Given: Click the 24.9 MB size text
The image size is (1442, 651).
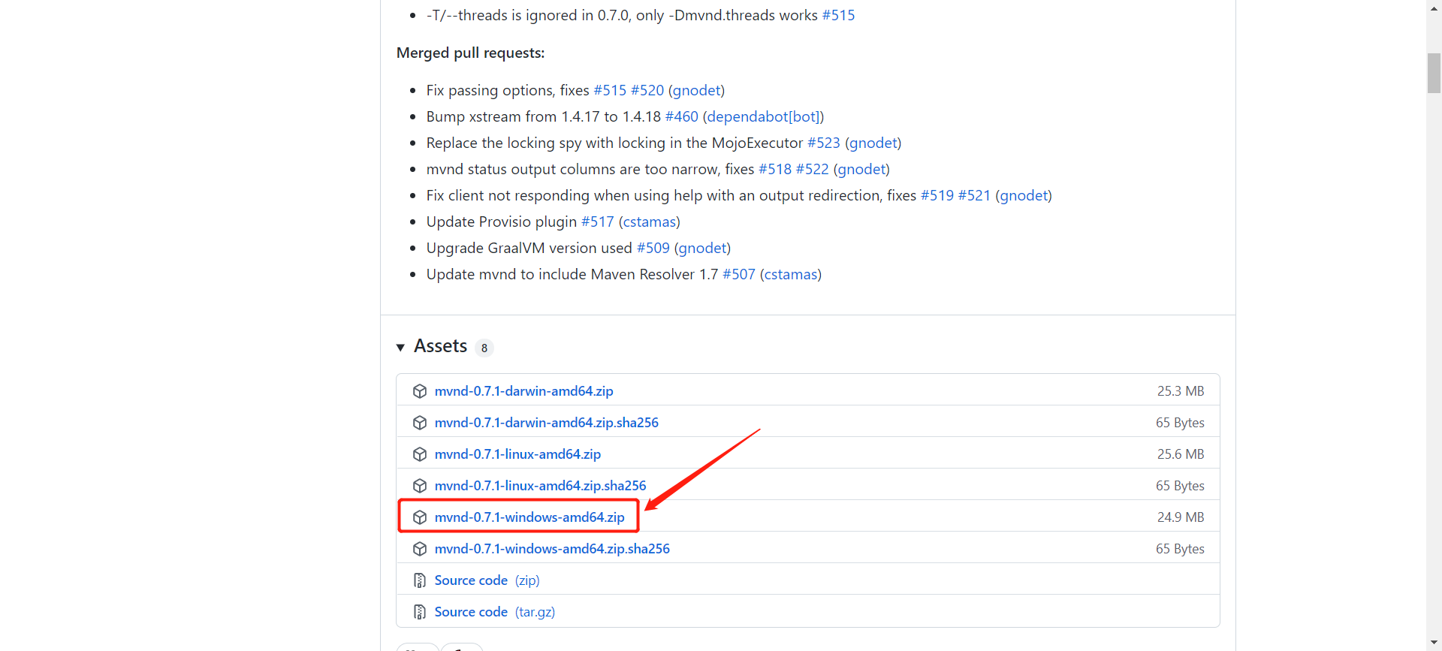Looking at the screenshot, I should coord(1181,517).
